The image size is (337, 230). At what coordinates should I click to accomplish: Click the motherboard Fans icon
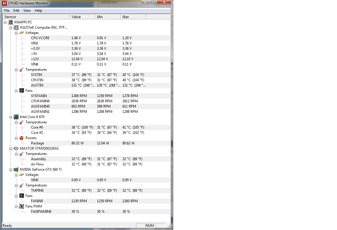[22, 91]
